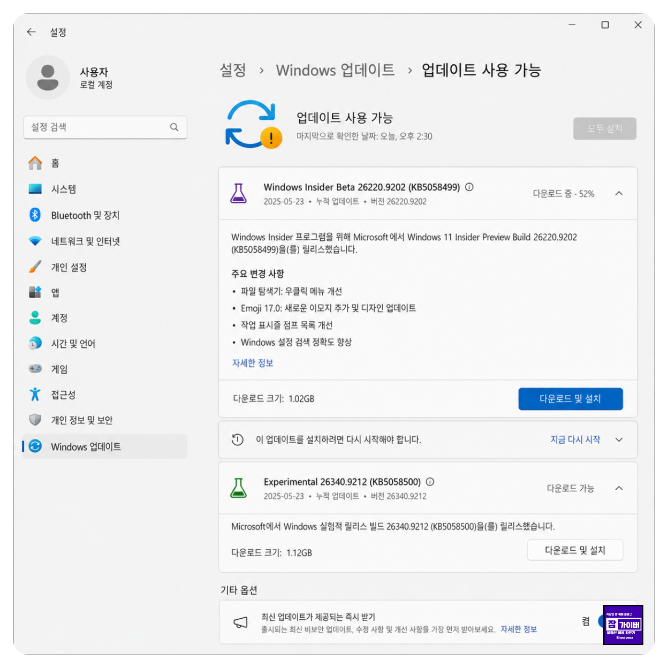The height and width of the screenshot is (668, 668).
Task: Open 접근성 page
Action: tap(105, 394)
